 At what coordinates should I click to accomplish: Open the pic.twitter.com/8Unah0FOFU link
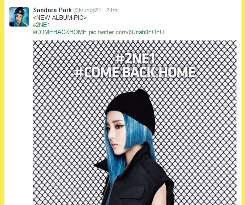point(126,32)
